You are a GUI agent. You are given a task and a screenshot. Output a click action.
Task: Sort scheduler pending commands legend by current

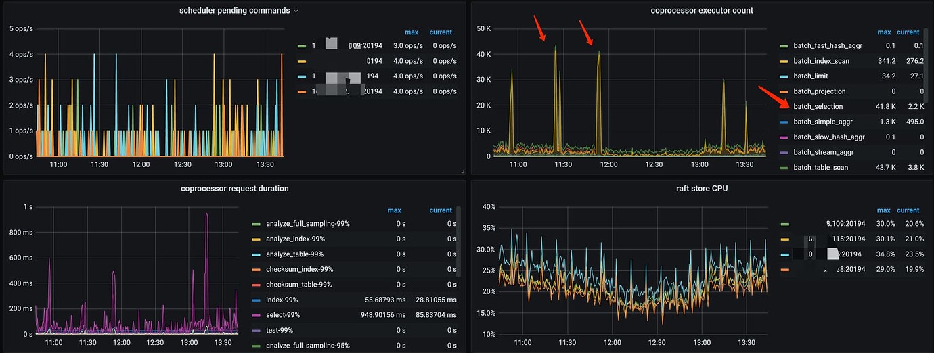(x=441, y=32)
